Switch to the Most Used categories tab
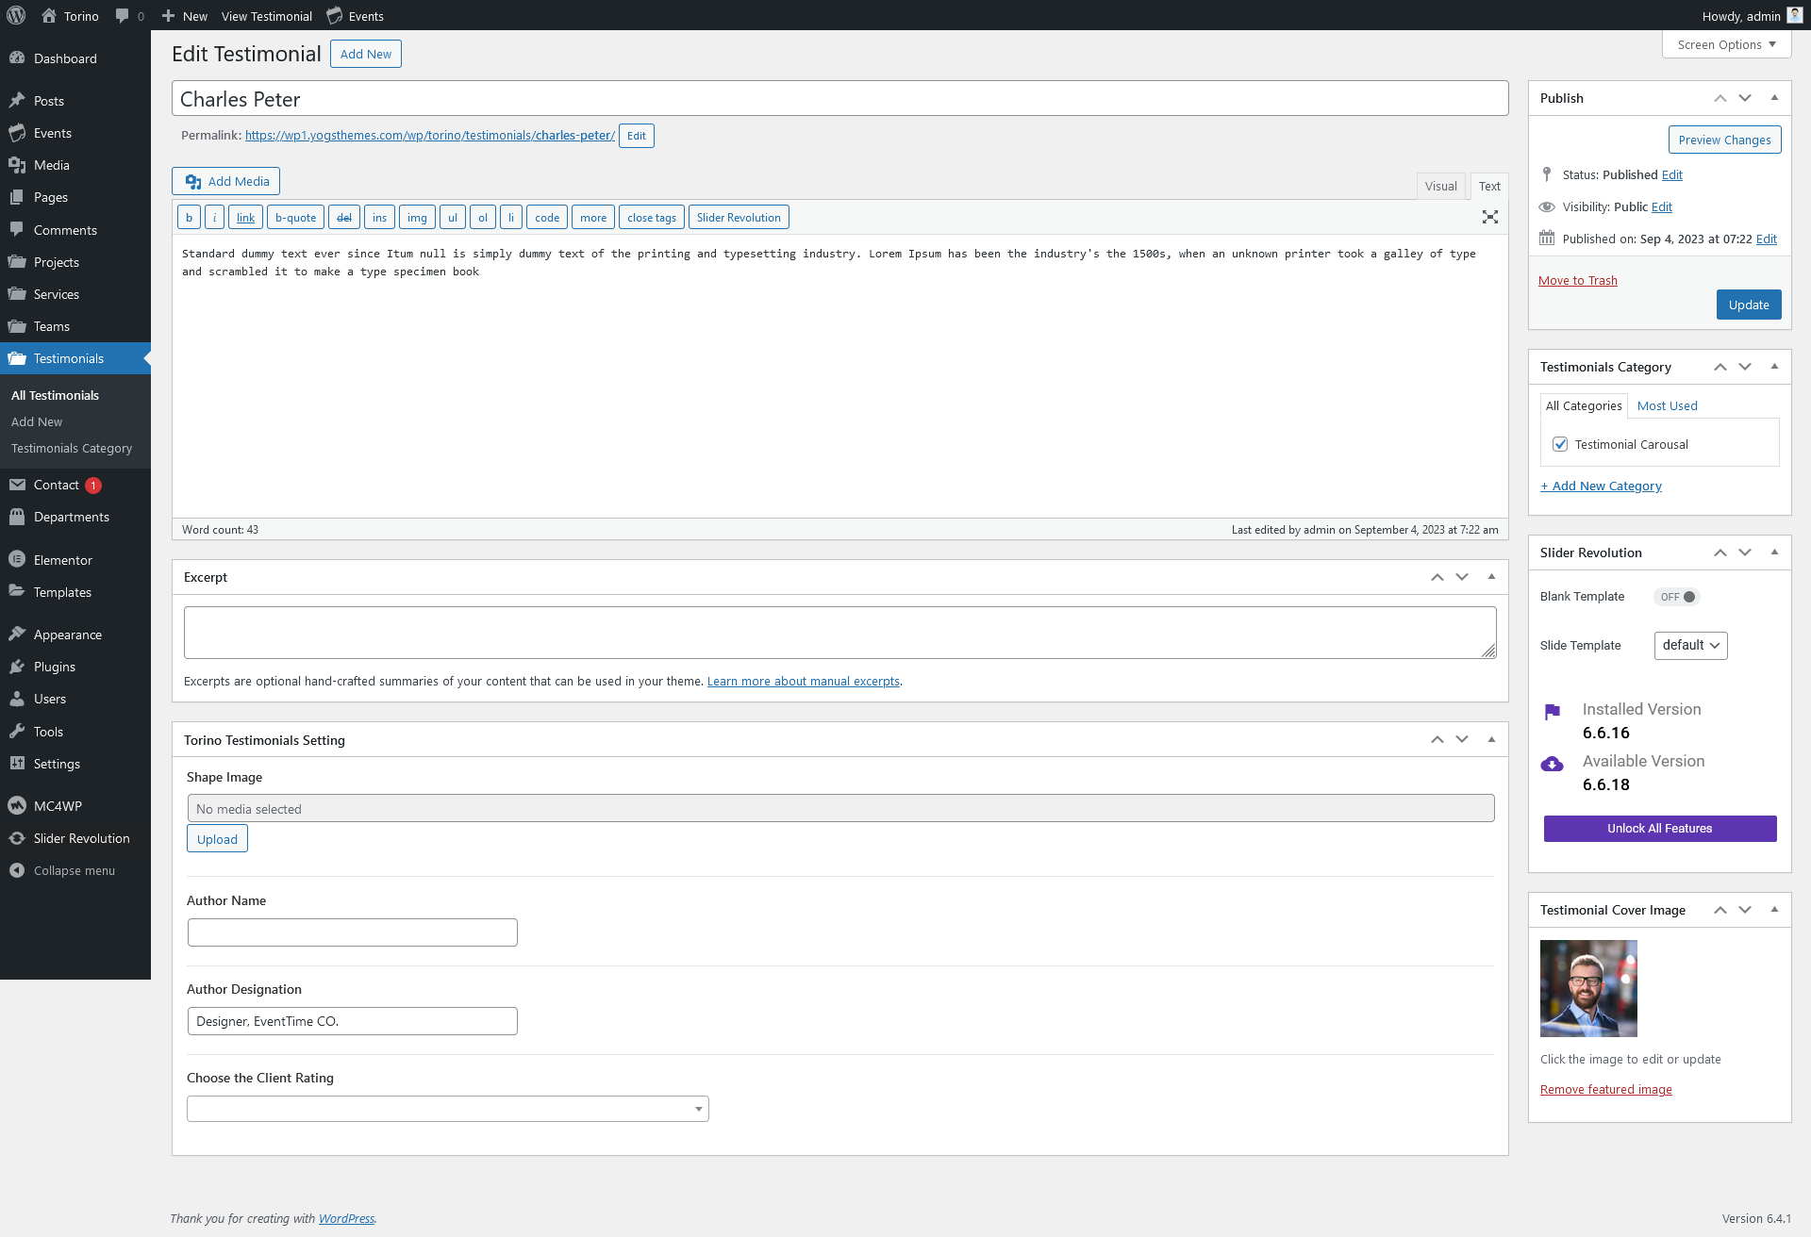The image size is (1811, 1237). coord(1667,405)
